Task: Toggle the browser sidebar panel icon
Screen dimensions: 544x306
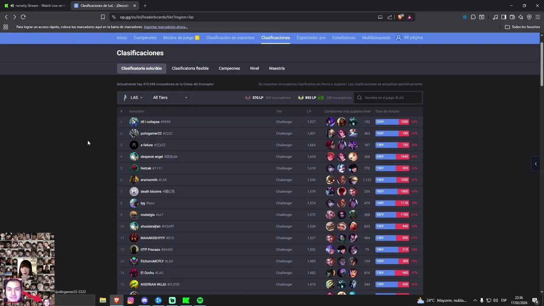Action: 504,17
